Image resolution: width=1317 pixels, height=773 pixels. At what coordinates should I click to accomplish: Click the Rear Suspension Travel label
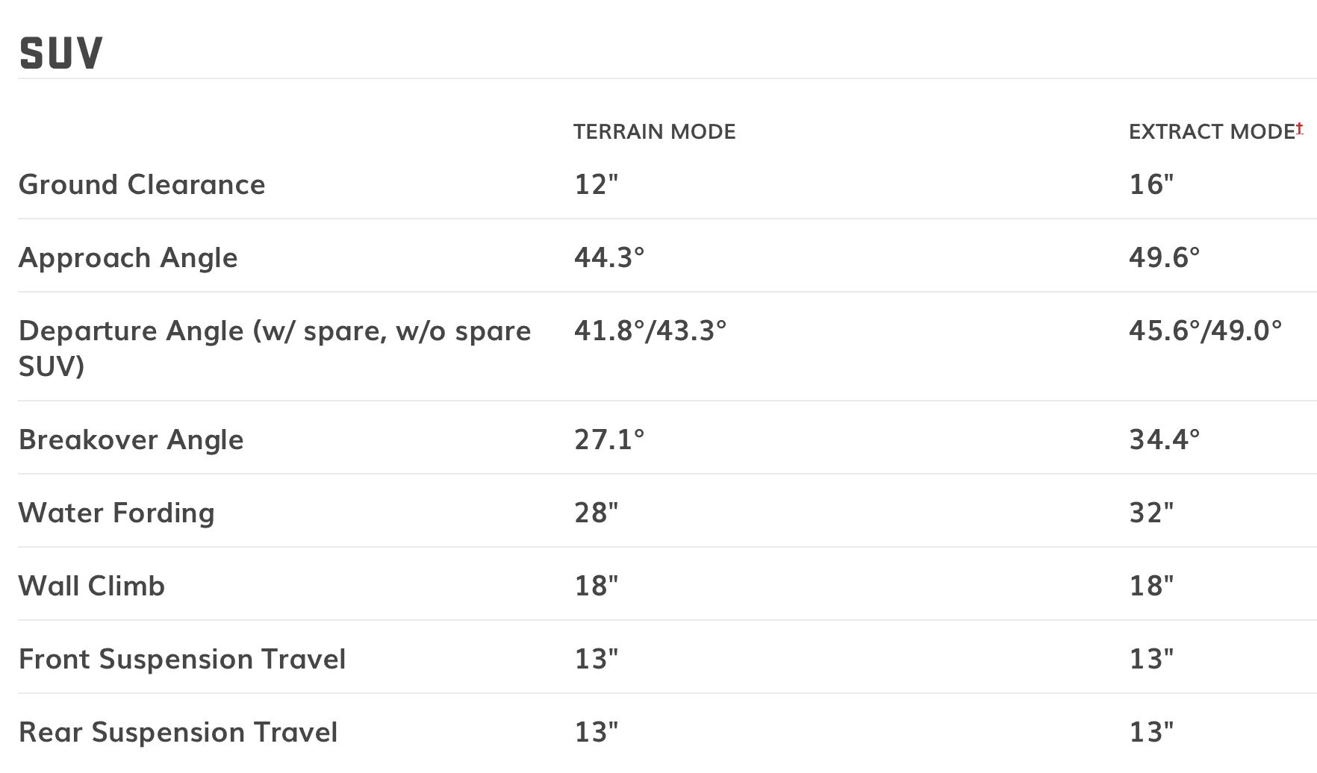coord(178,732)
